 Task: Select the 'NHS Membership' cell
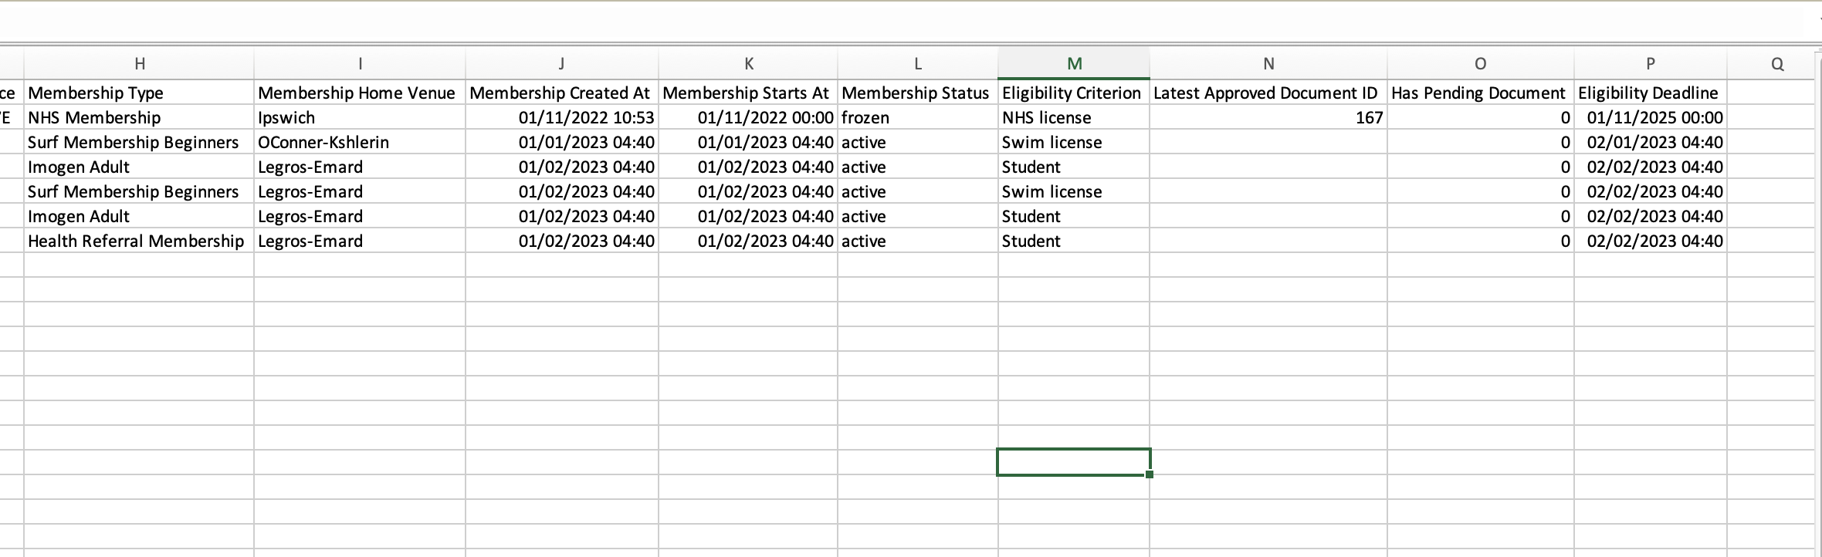139,117
